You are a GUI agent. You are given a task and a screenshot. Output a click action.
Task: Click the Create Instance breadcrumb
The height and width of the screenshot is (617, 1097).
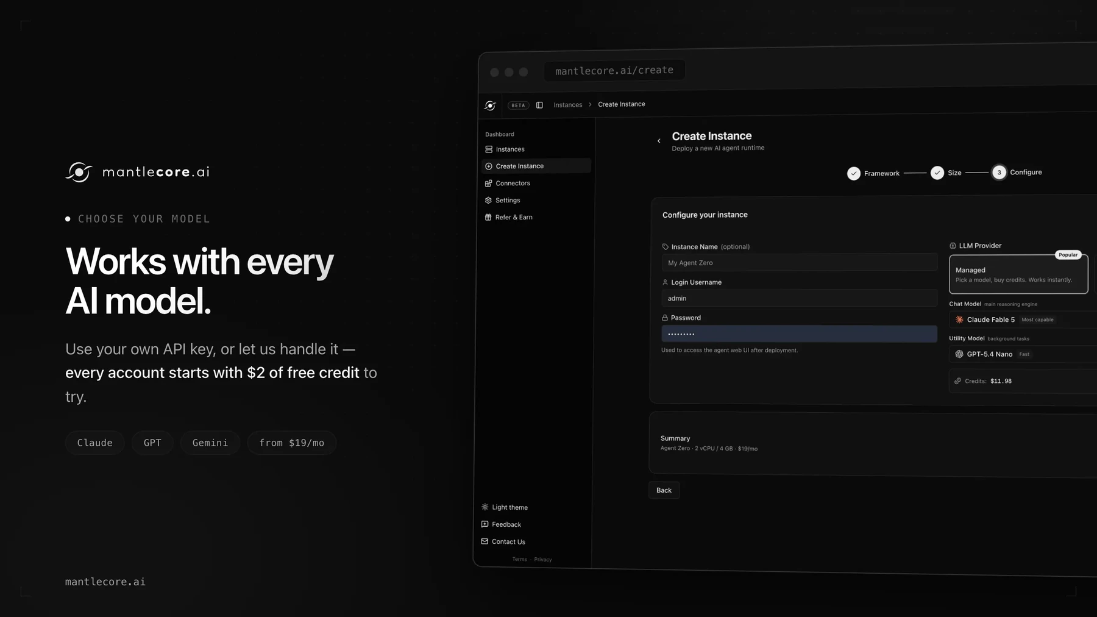click(622, 104)
